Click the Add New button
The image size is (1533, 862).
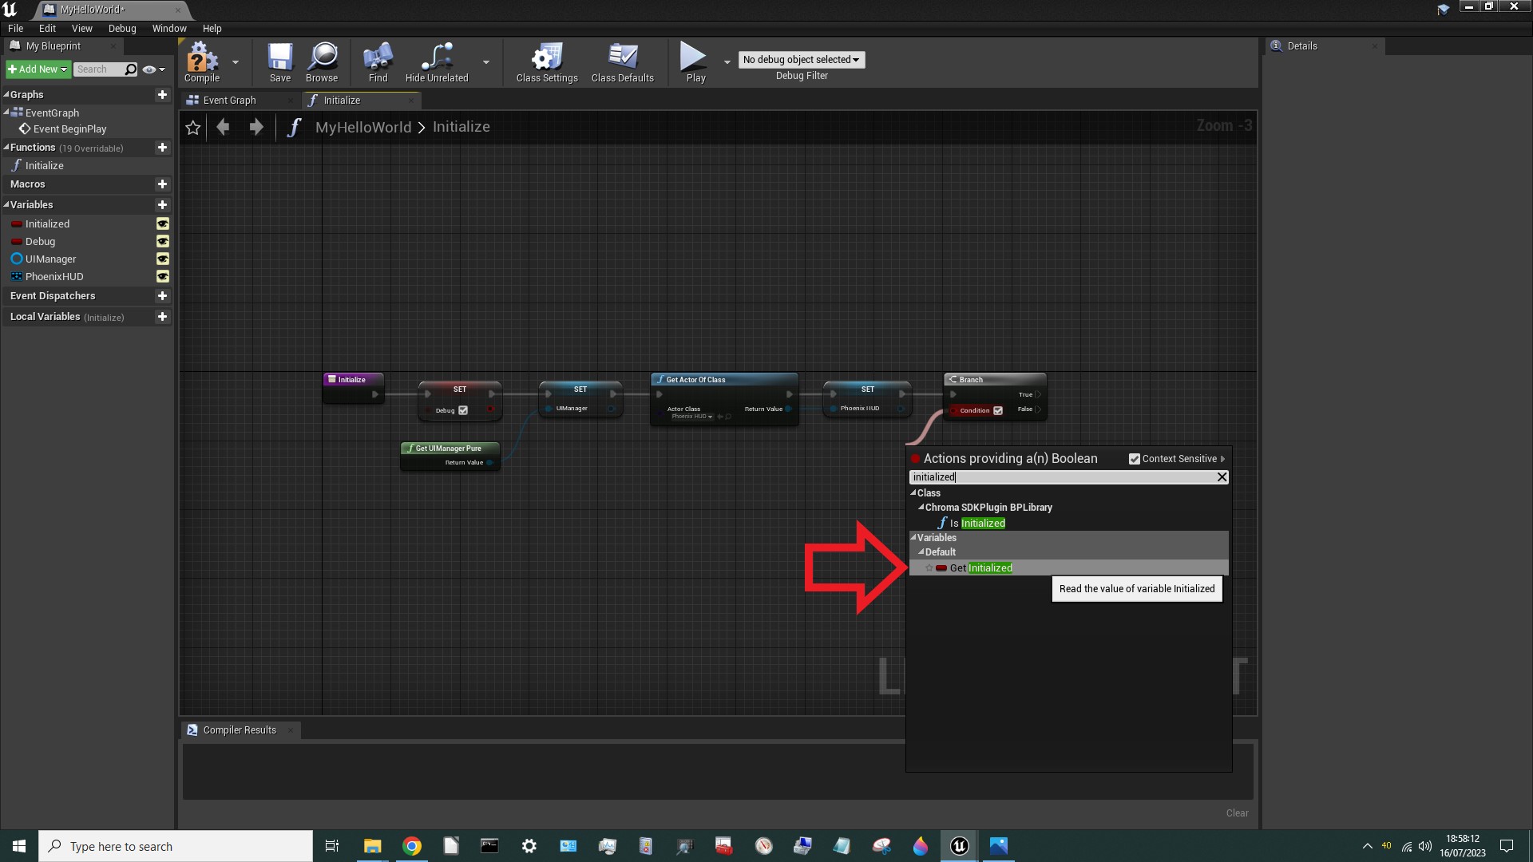tap(38, 69)
